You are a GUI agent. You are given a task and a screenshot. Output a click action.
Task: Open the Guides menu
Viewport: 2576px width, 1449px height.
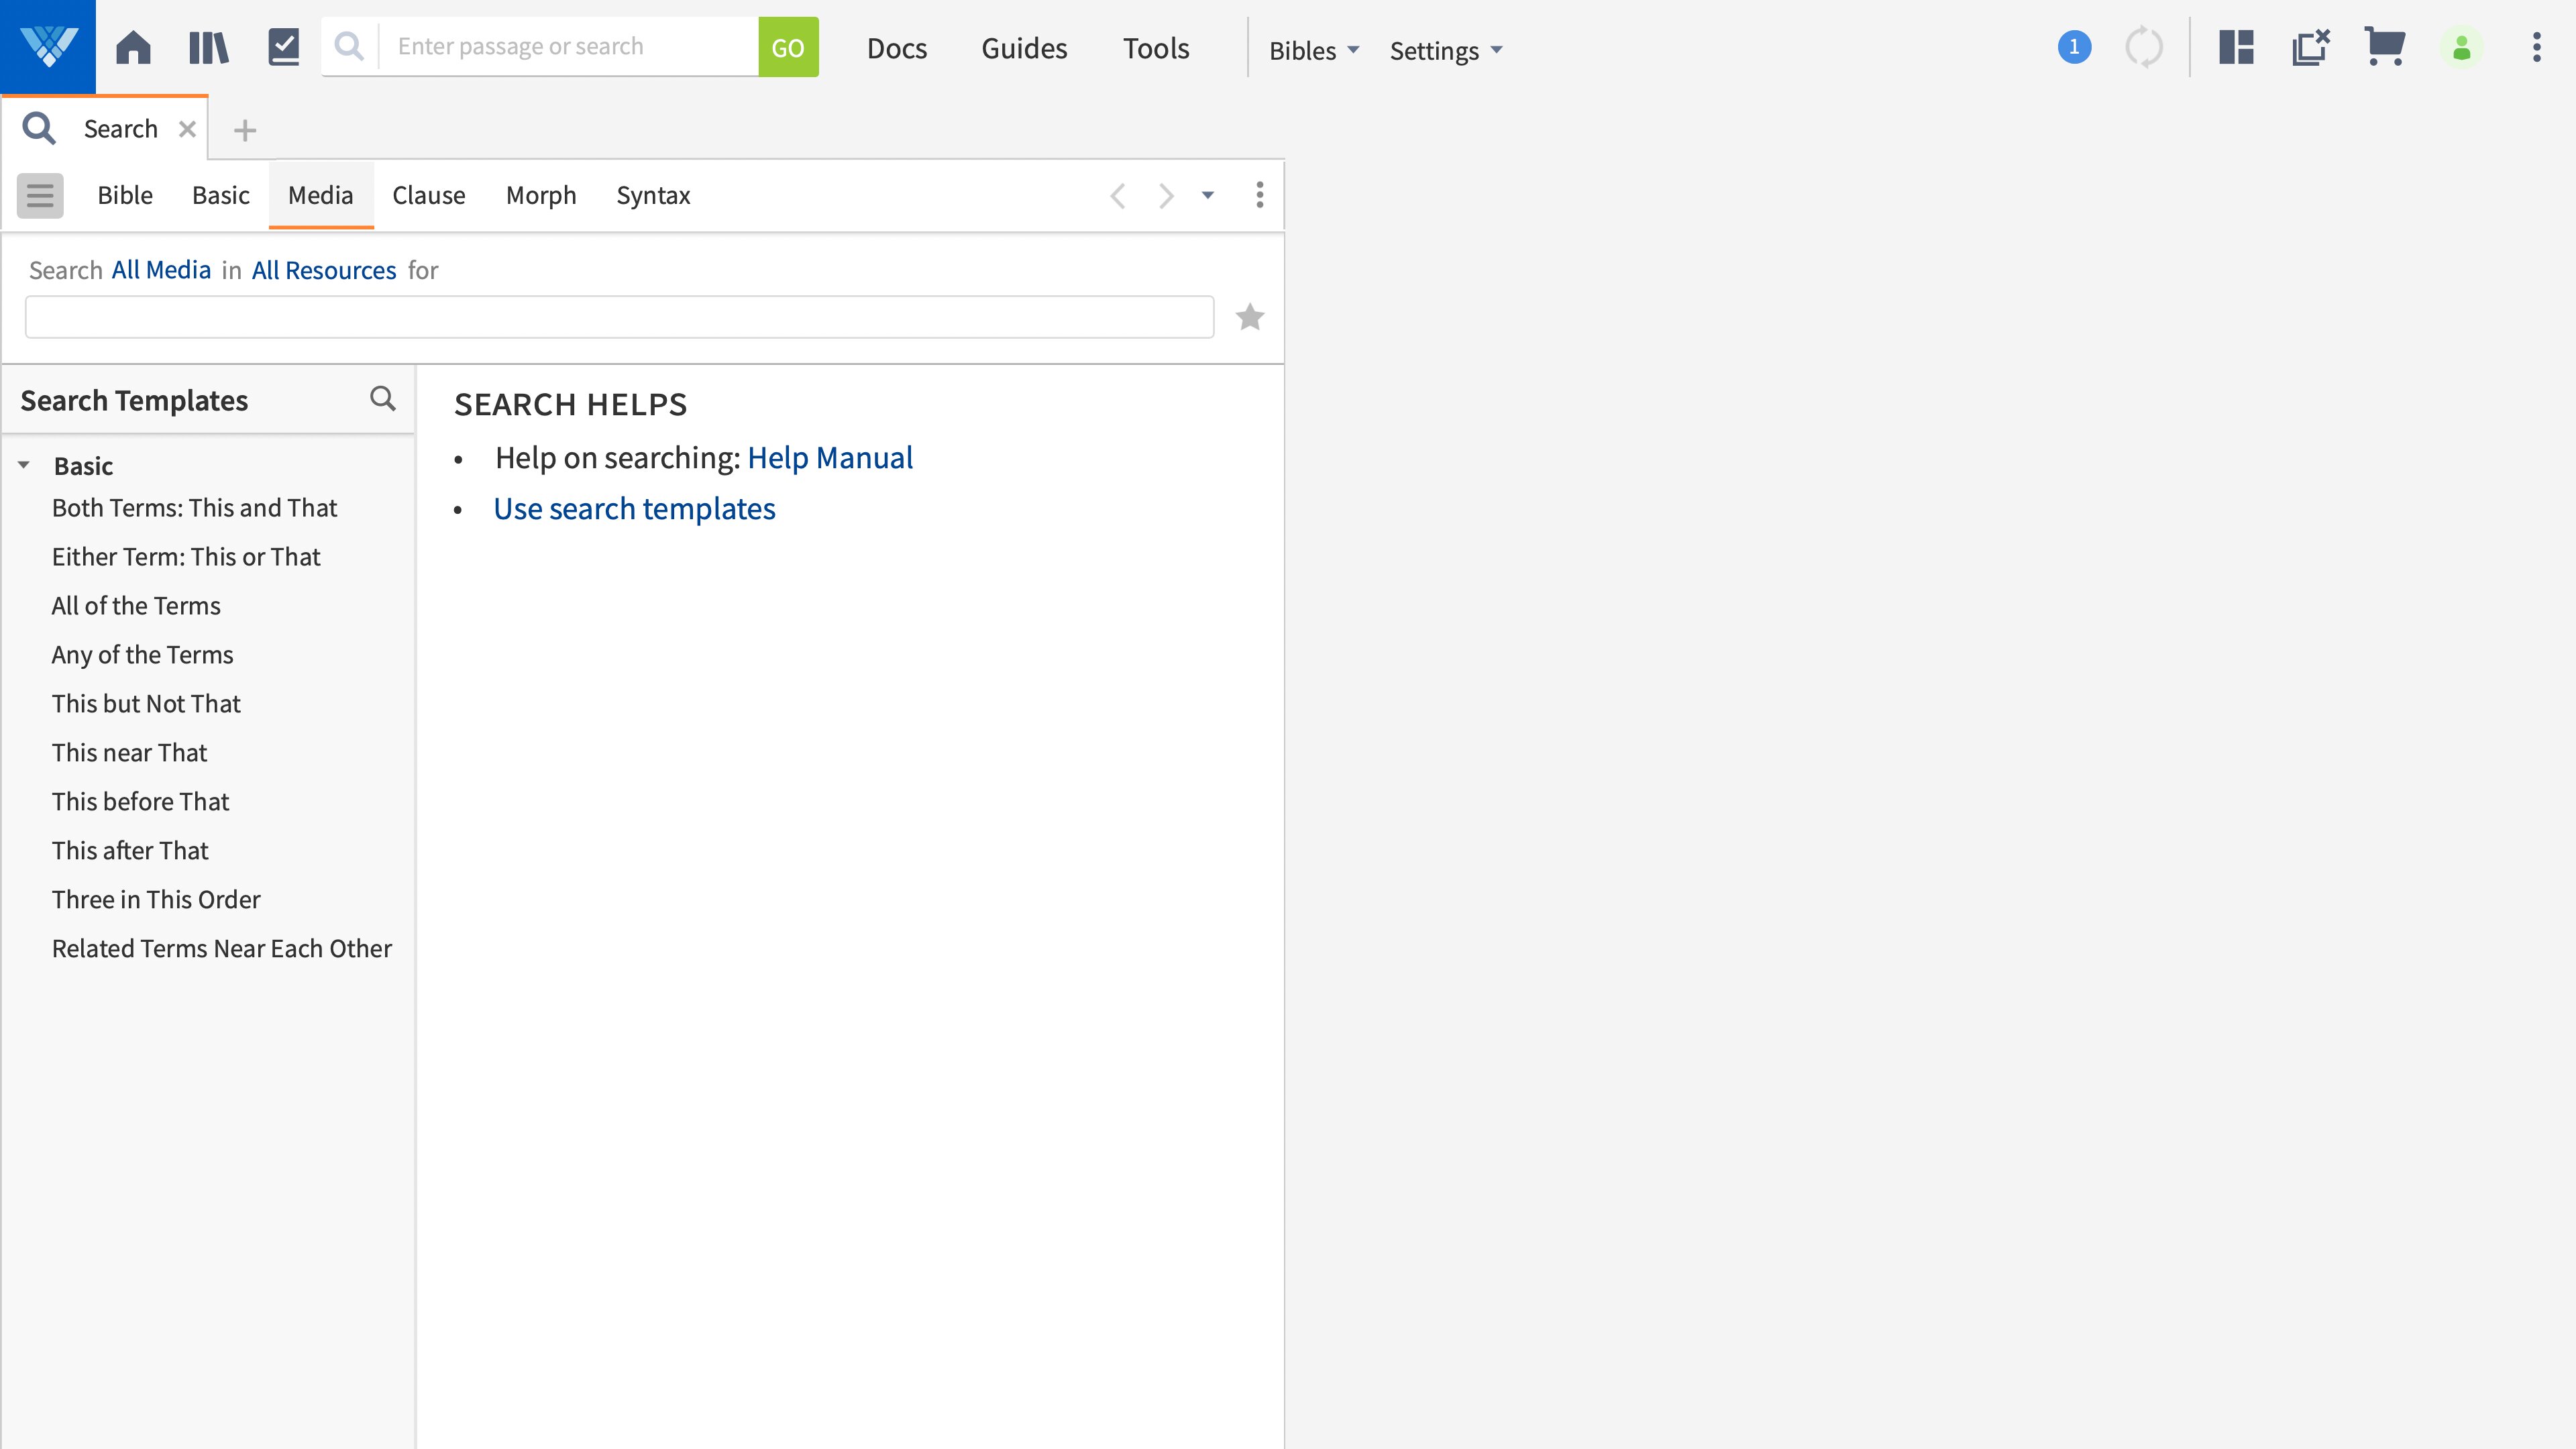pyautogui.click(x=1024, y=48)
